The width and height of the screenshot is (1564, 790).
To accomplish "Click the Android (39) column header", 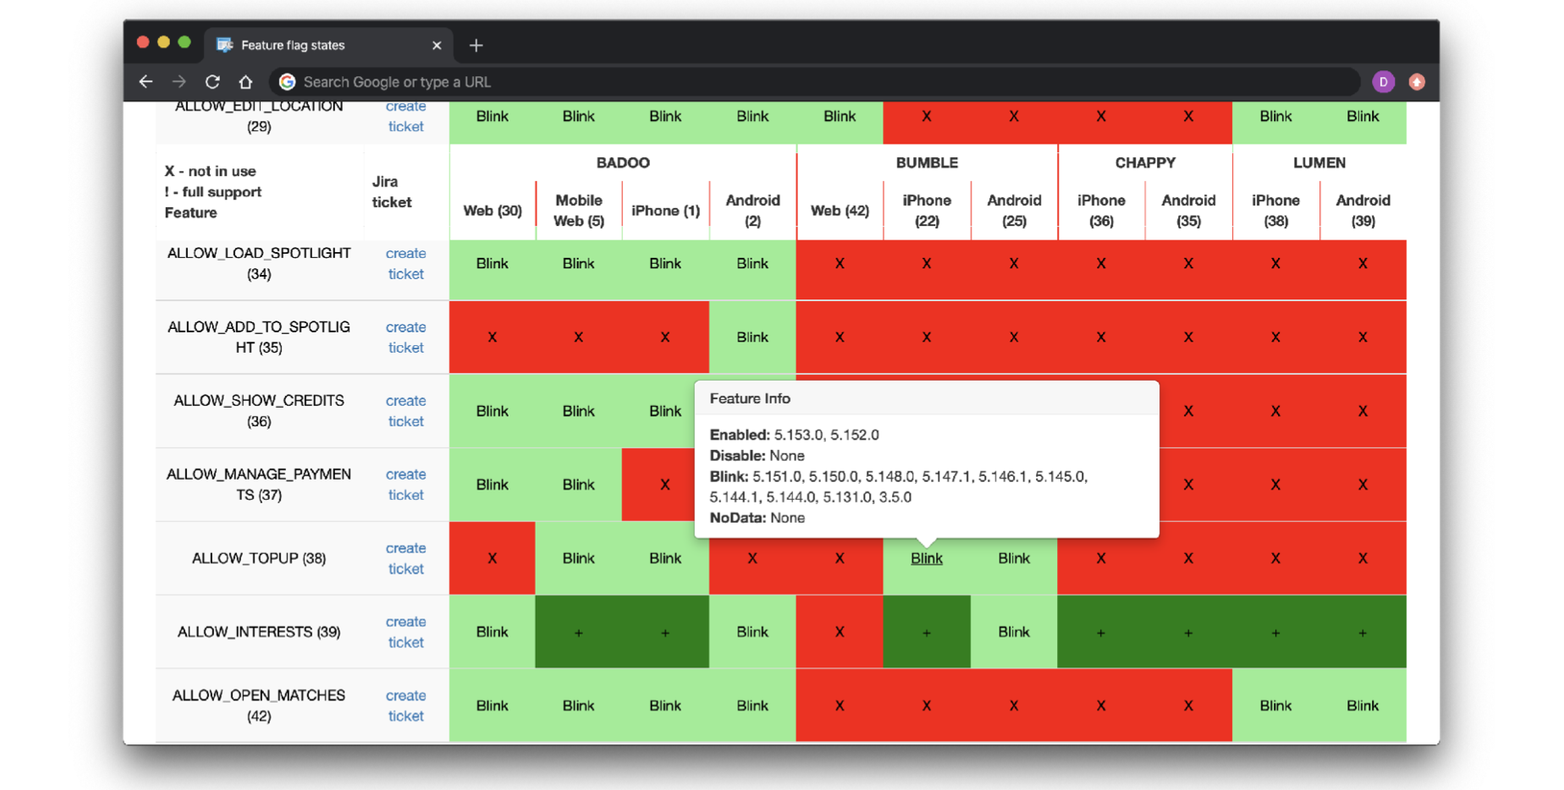I will pyautogui.click(x=1363, y=211).
